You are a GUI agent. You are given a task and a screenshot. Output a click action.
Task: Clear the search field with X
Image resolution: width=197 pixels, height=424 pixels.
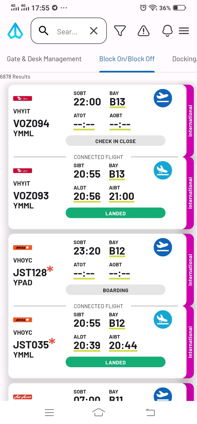coord(94,31)
